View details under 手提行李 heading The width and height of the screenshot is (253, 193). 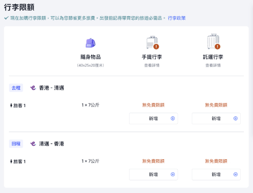[x=152, y=65]
